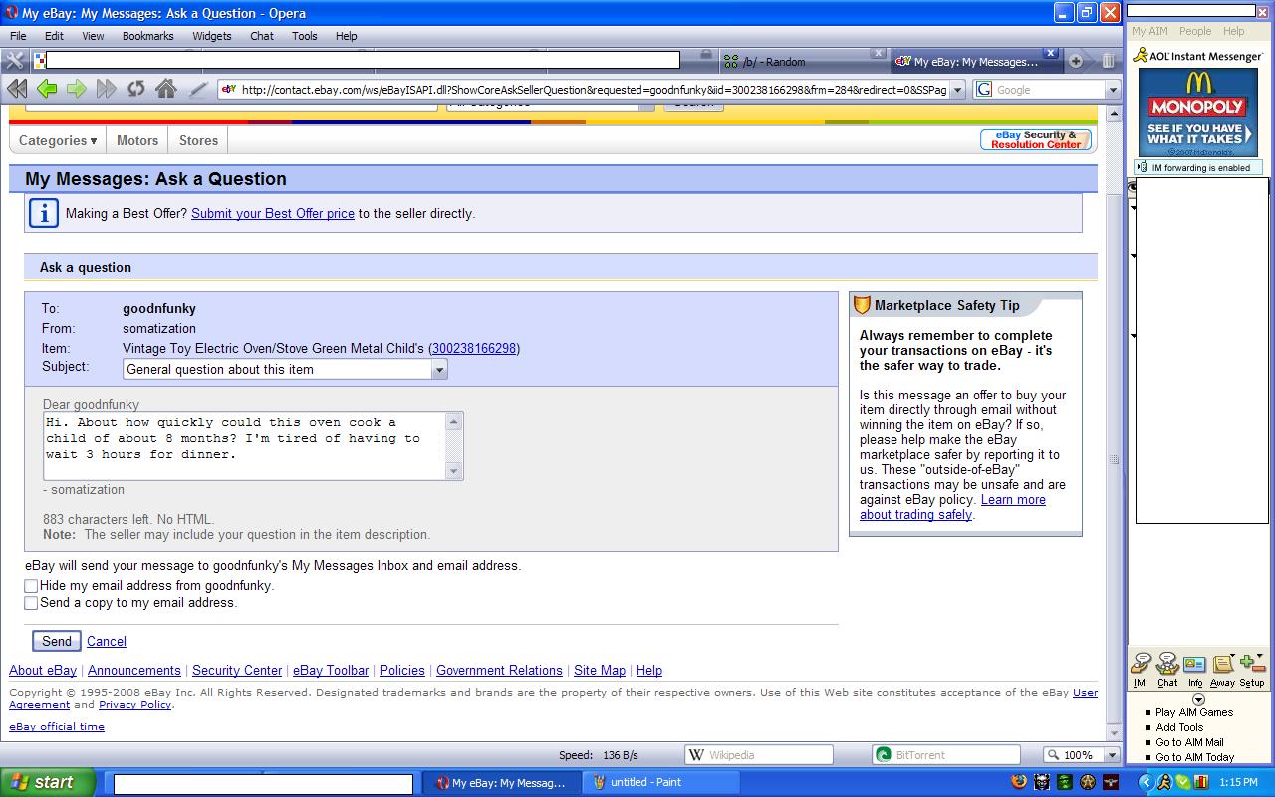
Task: Go back with the green Back arrow
Action: pyautogui.click(x=45, y=89)
